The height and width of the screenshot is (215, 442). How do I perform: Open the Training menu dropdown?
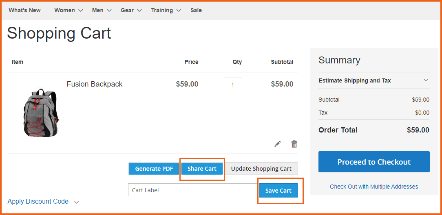(x=166, y=10)
